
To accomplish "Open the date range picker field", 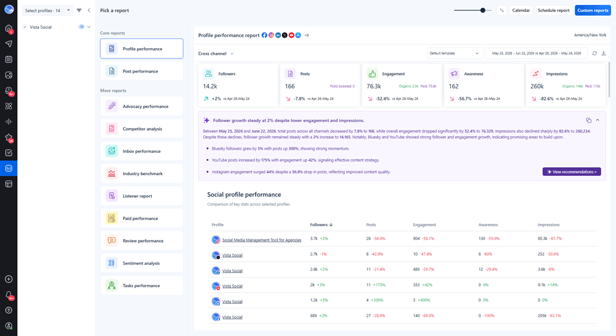I will [x=537, y=54].
